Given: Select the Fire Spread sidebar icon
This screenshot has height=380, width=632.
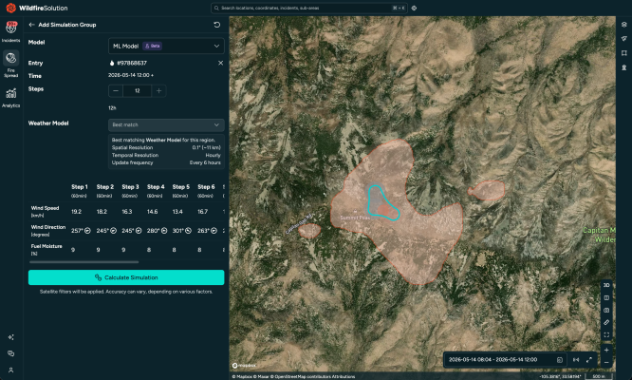Looking at the screenshot, I should [x=10, y=65].
